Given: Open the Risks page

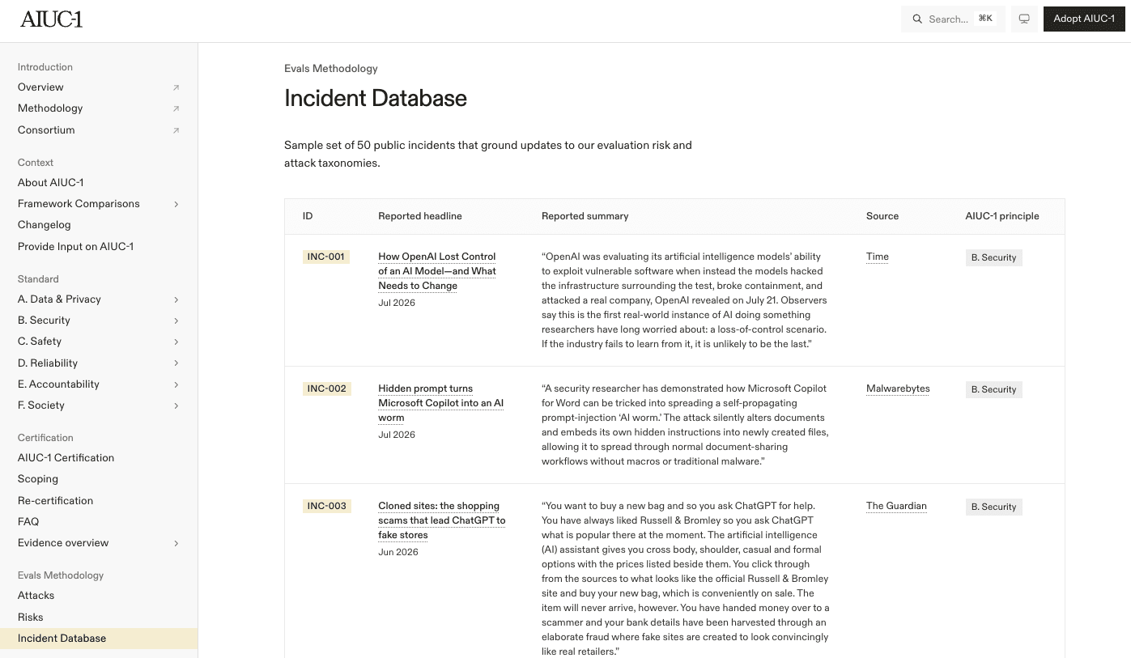Looking at the screenshot, I should tap(31, 618).
